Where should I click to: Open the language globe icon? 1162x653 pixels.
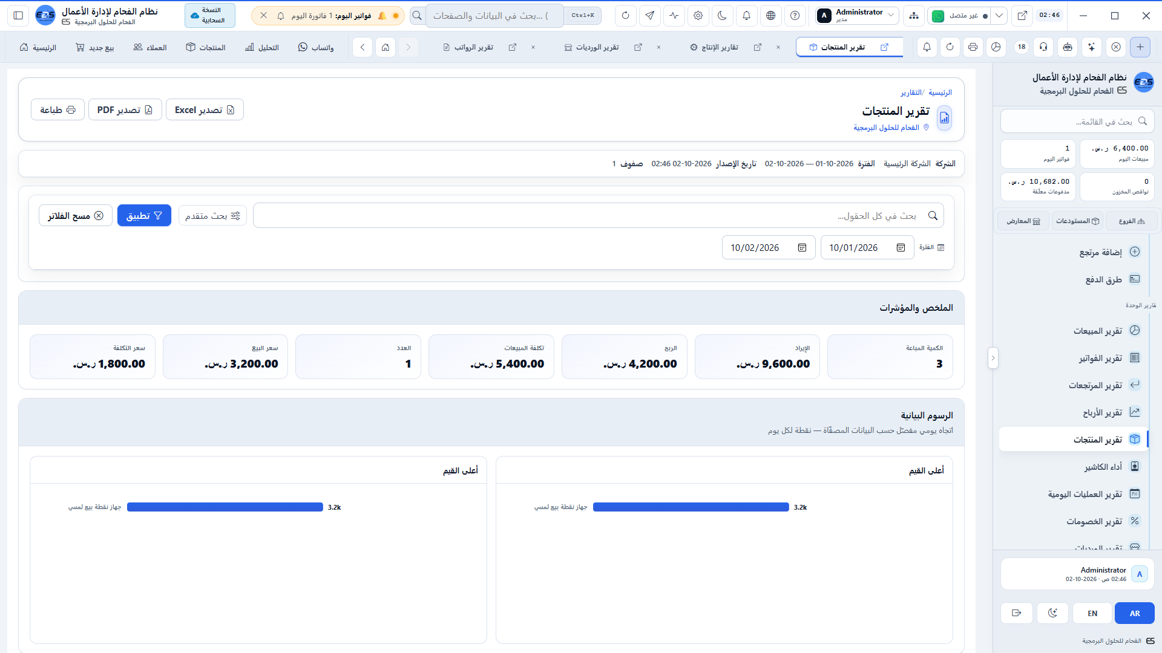pos(771,16)
